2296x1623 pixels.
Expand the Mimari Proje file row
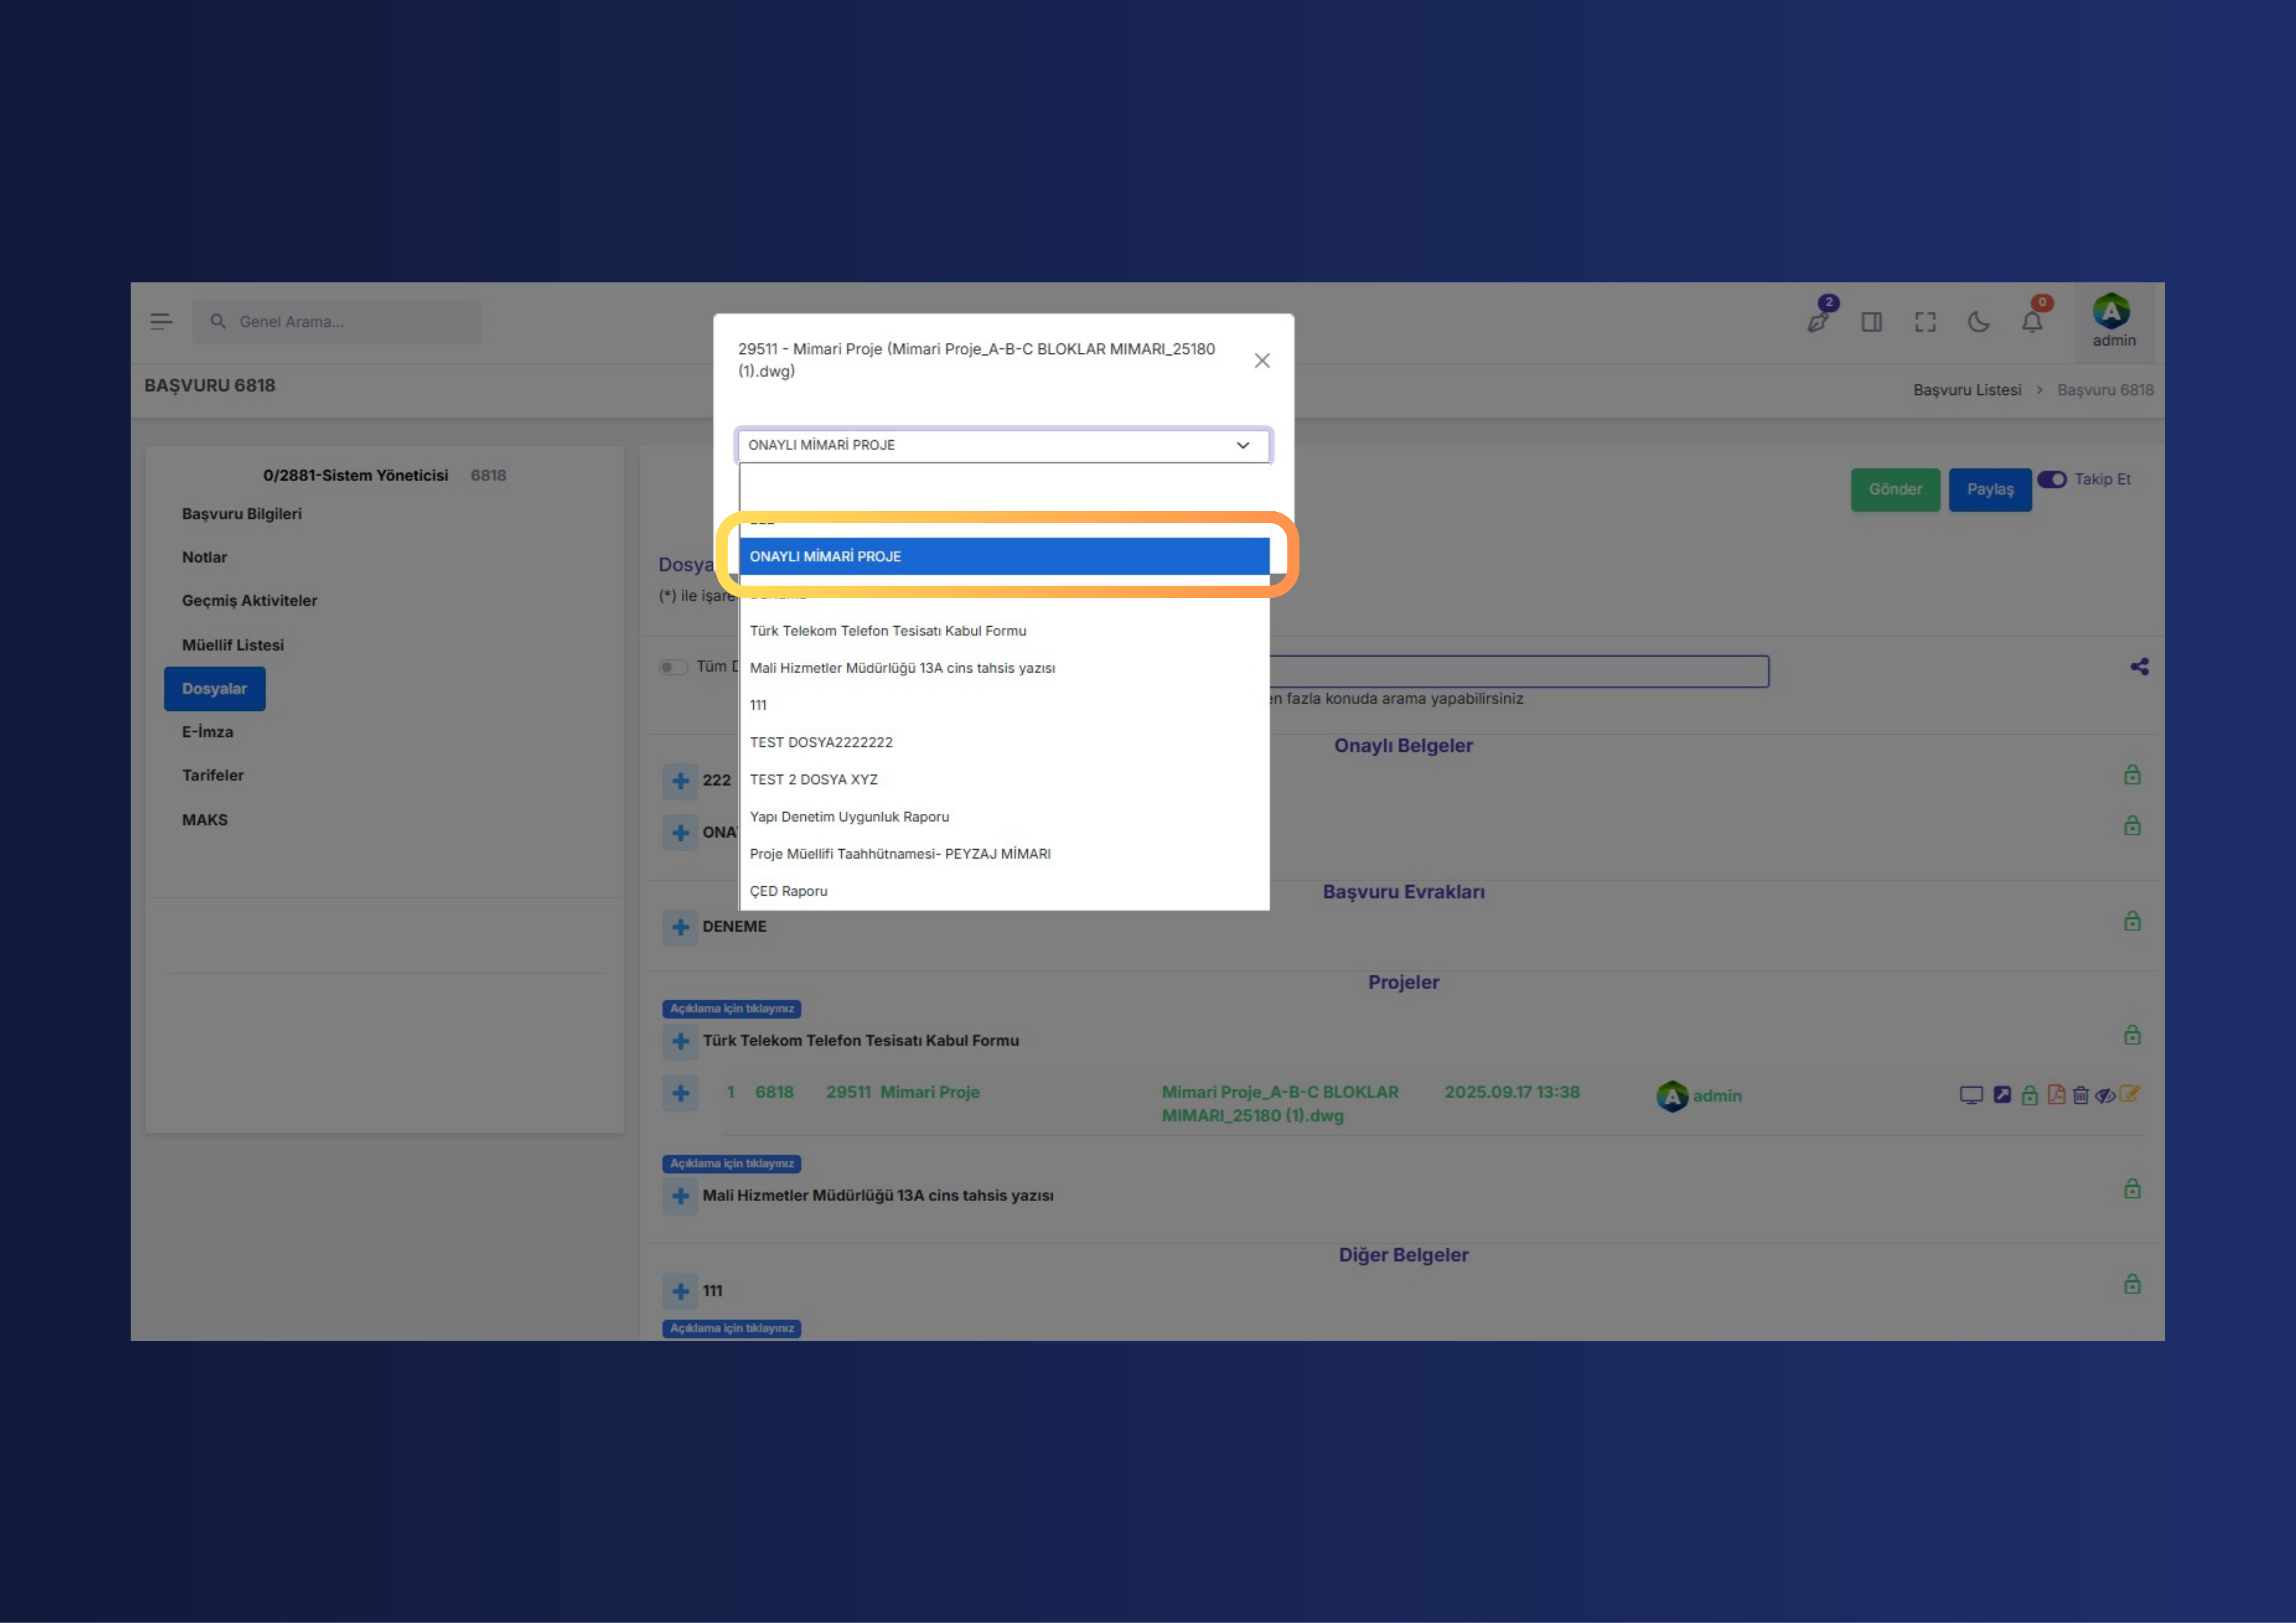coord(680,1093)
